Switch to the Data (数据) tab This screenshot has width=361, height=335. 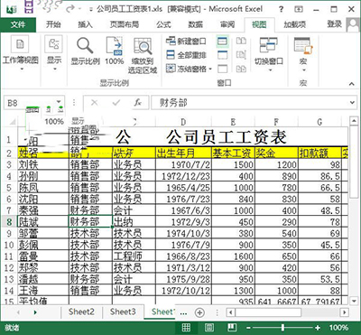click(196, 24)
